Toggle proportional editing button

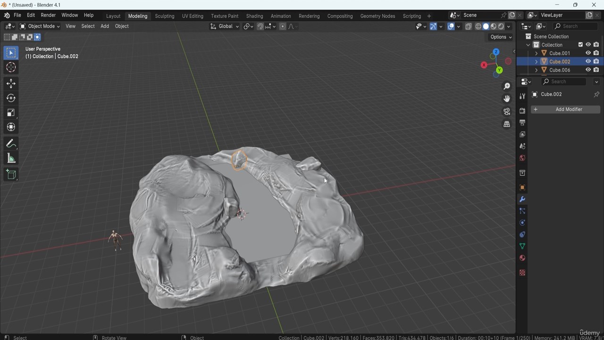pos(283,26)
